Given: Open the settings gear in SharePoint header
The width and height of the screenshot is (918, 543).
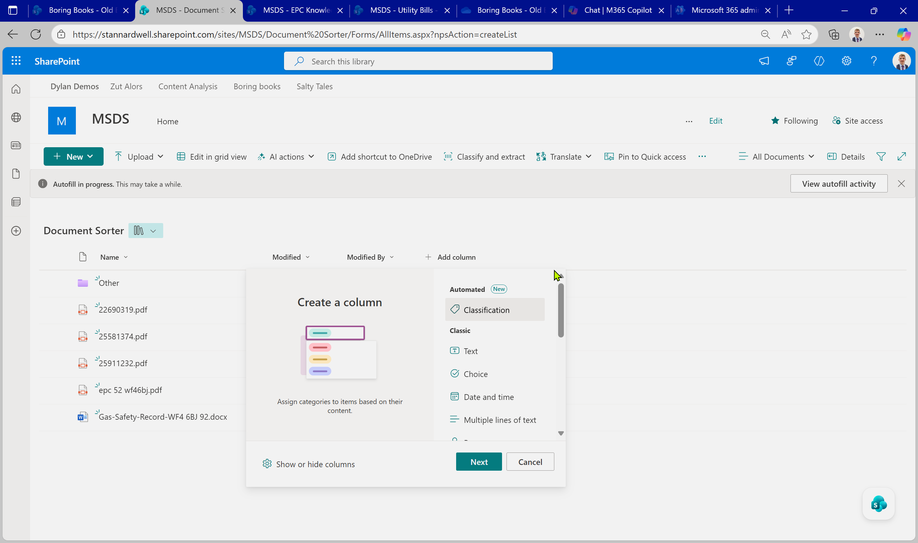Looking at the screenshot, I should pyautogui.click(x=846, y=61).
